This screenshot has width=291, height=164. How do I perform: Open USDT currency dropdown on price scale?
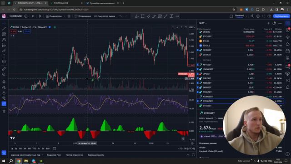192,27
